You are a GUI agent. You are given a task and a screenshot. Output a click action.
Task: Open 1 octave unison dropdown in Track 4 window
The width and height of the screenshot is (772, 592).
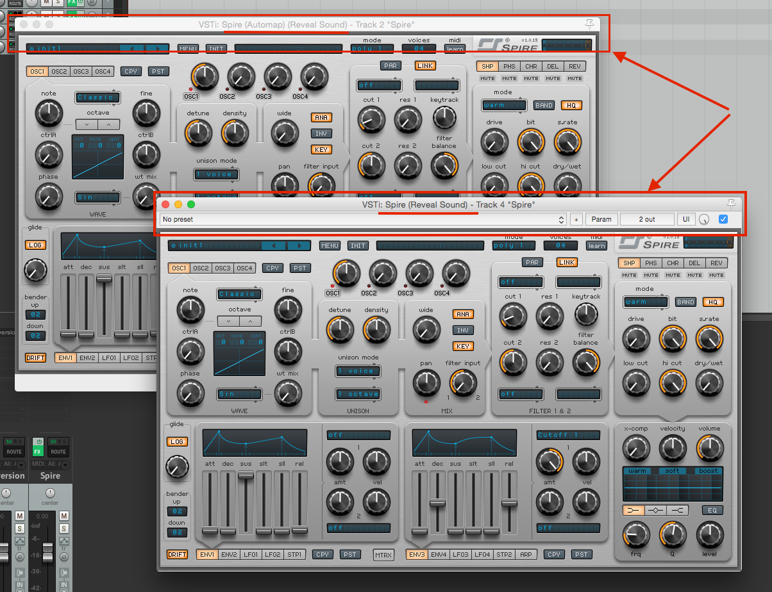[x=358, y=394]
